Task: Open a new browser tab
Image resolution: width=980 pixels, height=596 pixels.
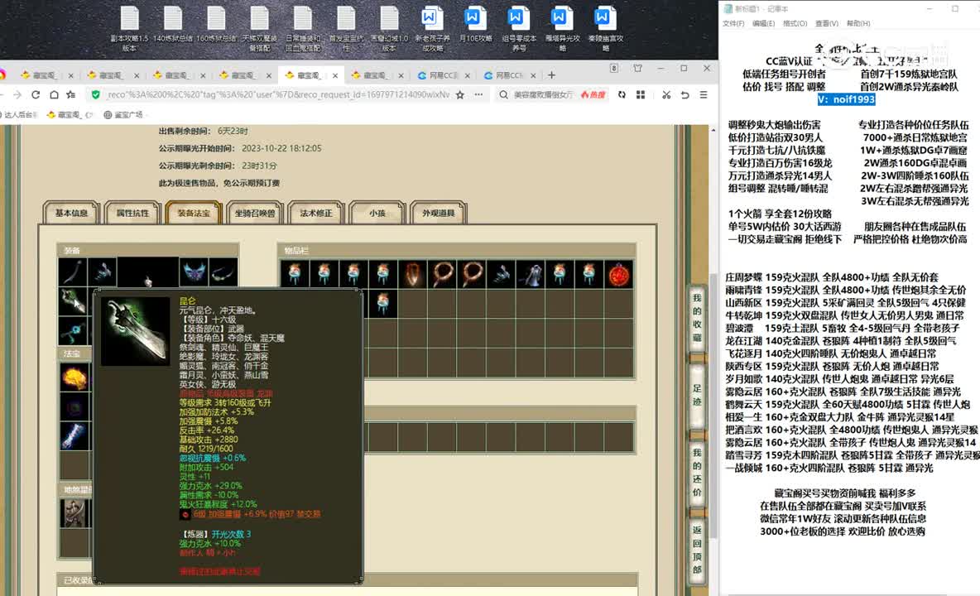Action: click(551, 75)
